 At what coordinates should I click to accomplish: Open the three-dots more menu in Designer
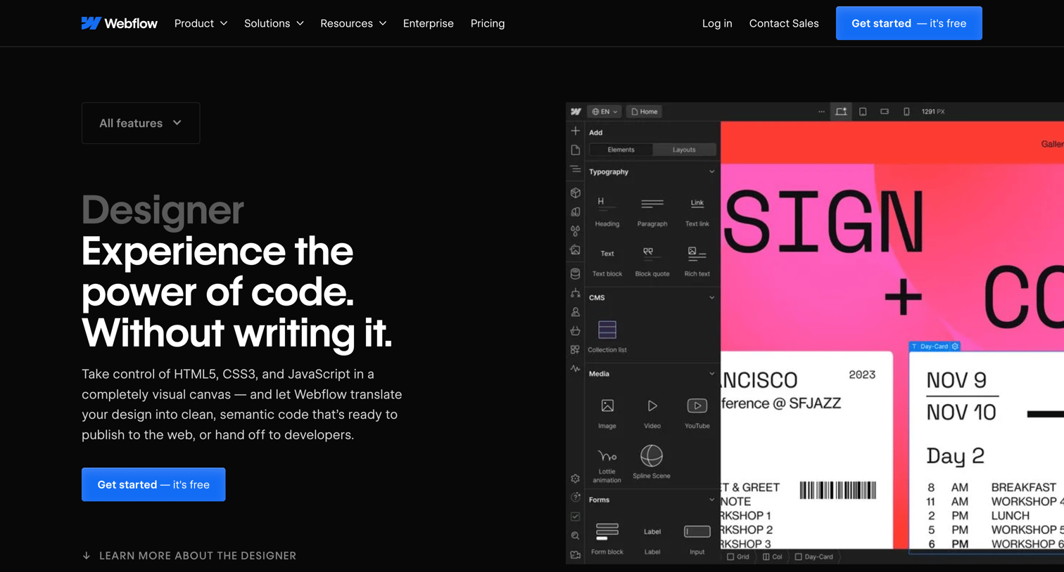click(821, 112)
